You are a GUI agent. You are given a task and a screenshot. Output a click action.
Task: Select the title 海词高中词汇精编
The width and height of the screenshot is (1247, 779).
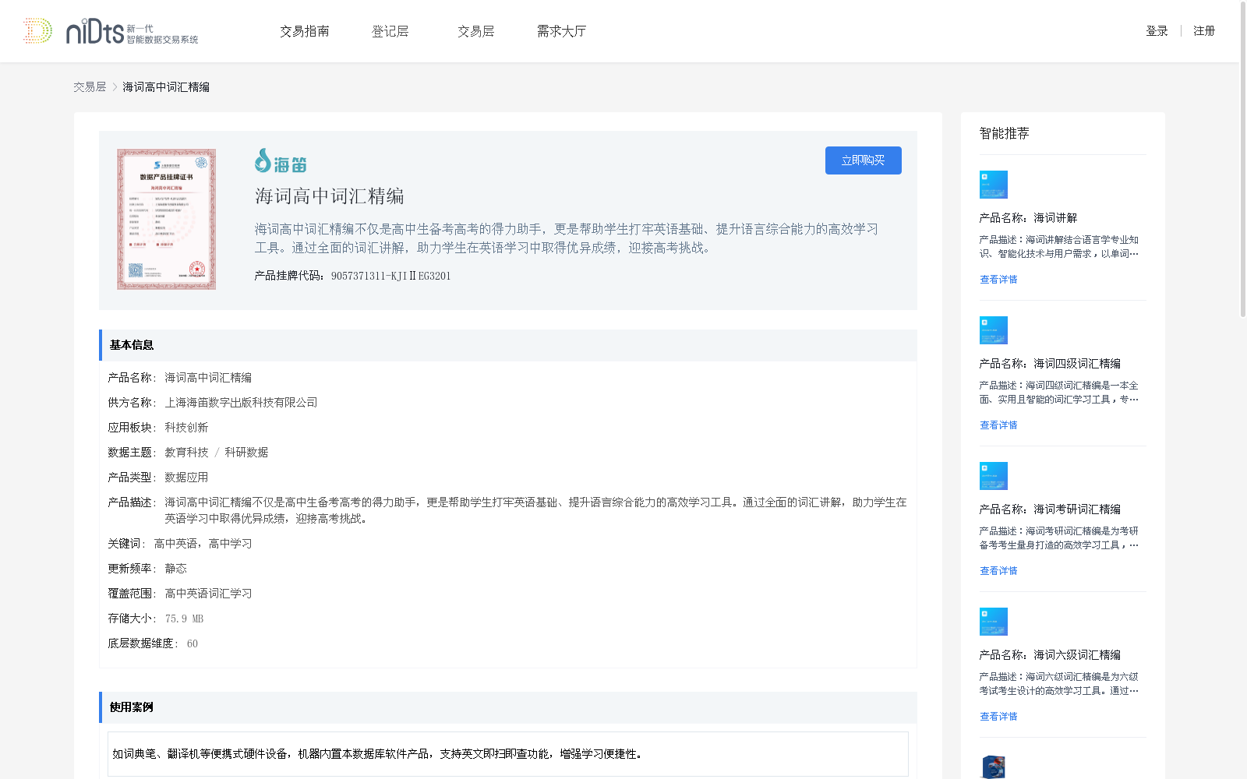click(330, 196)
